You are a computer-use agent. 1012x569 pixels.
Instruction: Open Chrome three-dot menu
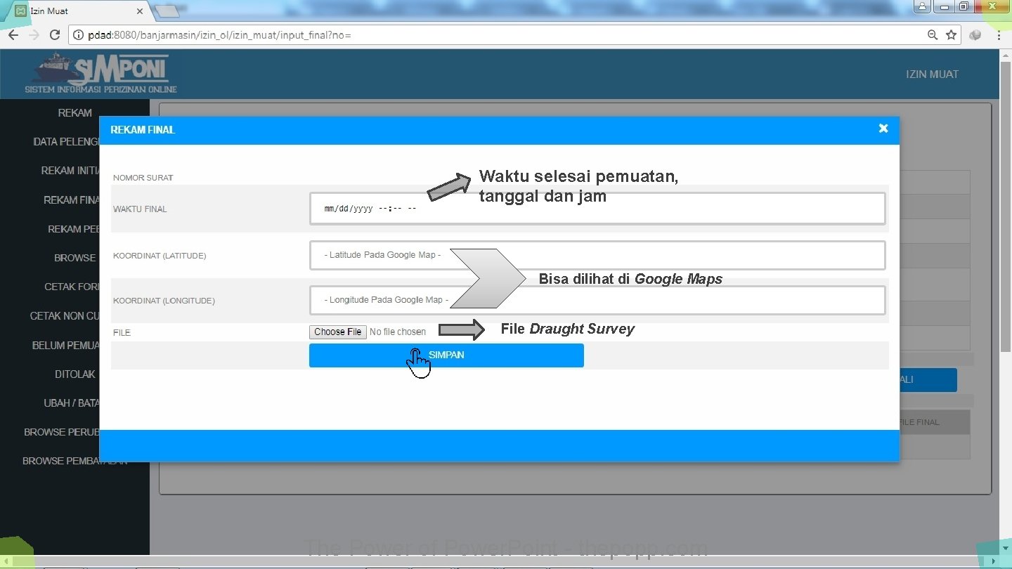click(x=999, y=34)
